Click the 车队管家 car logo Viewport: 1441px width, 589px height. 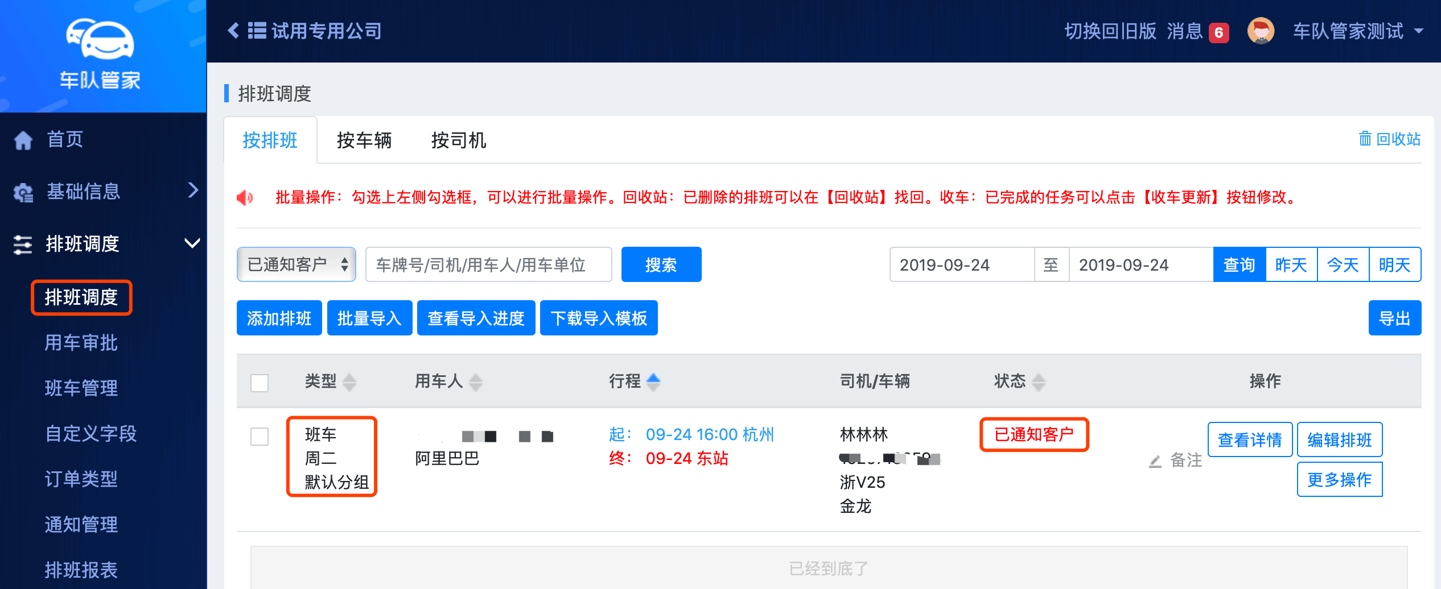[100, 40]
